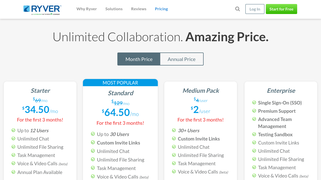This screenshot has height=180, width=321.
Task: Click checkmark icon beside Single Sign-On (SSO)
Action: pos(254,102)
